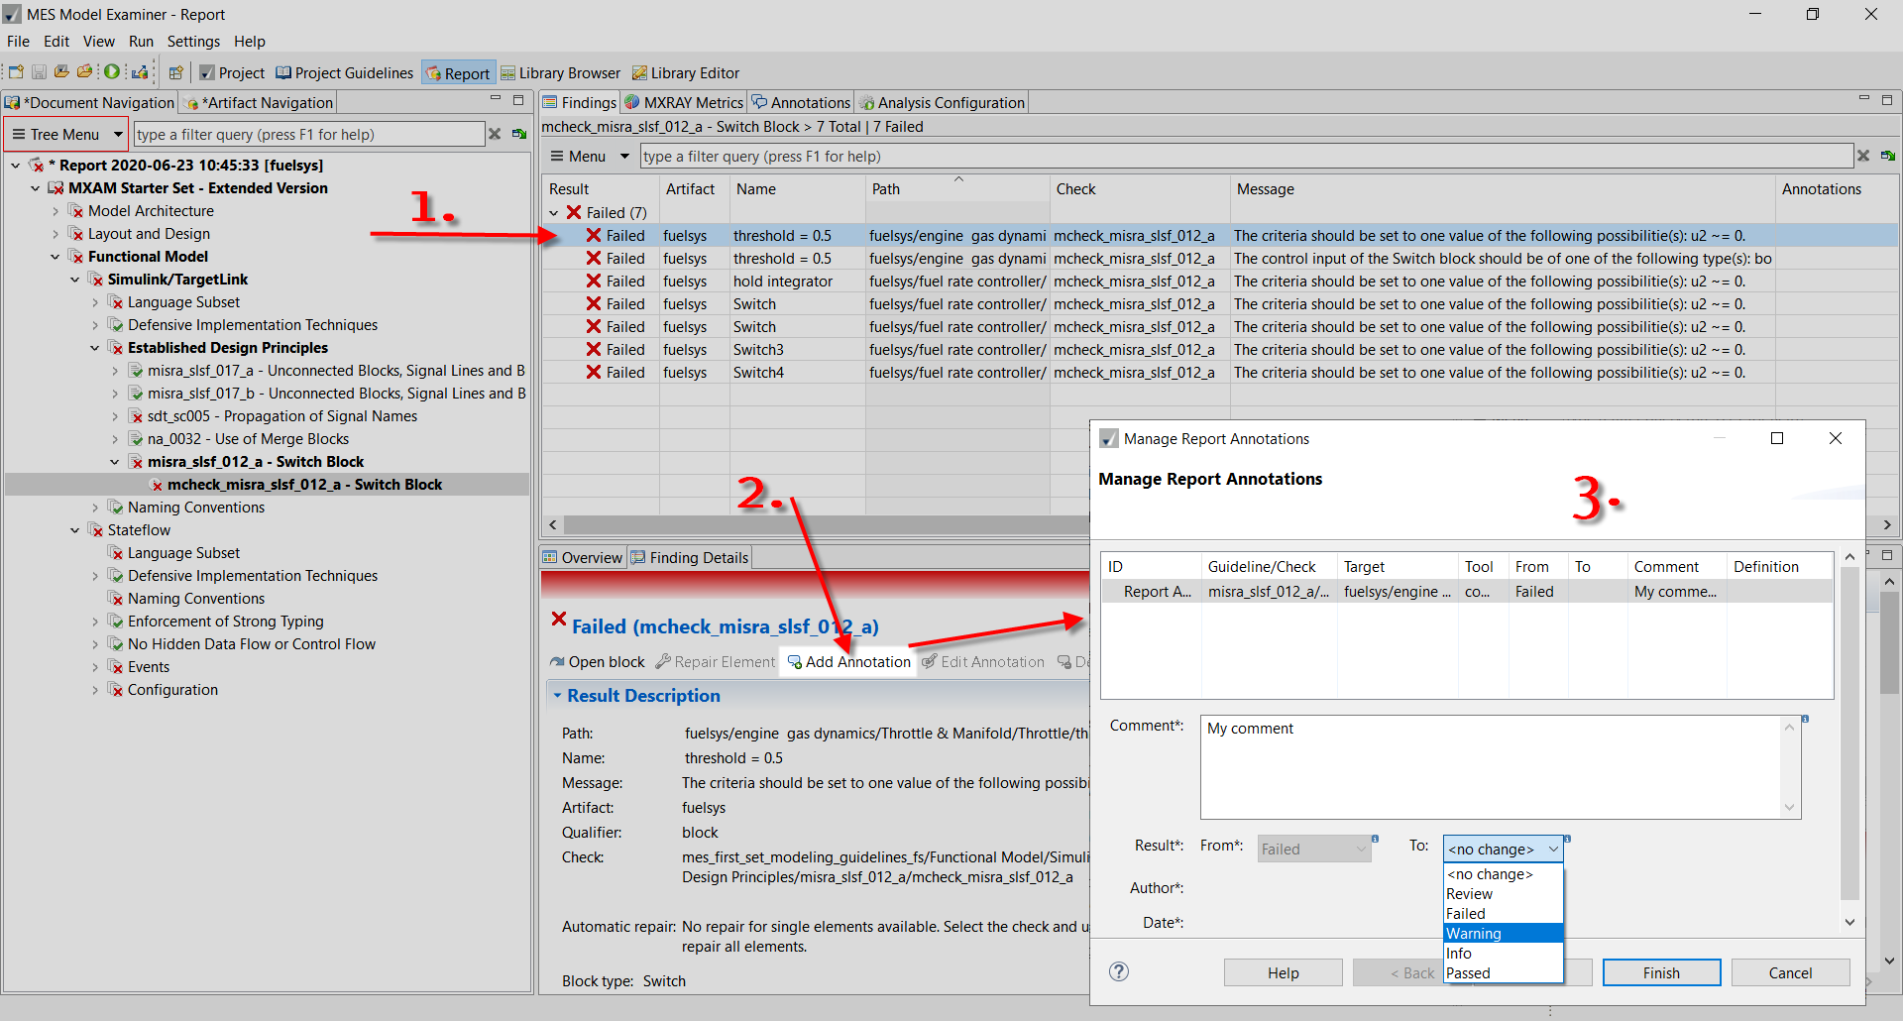Click the Finish button

[x=1661, y=972]
